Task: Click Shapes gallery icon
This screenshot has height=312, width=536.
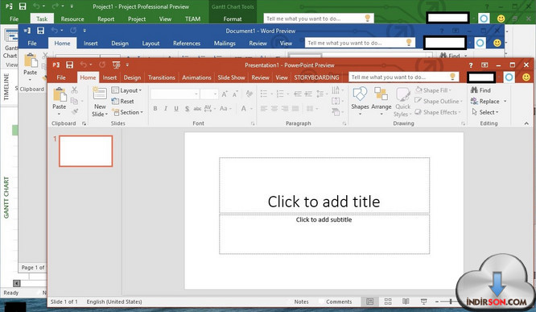Action: click(x=360, y=94)
